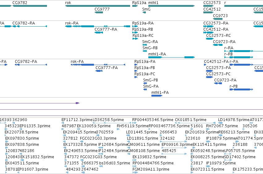Screen dimensions: 263x174
Task: Click the RpS19a-RB transcript label
Action: (142, 29)
